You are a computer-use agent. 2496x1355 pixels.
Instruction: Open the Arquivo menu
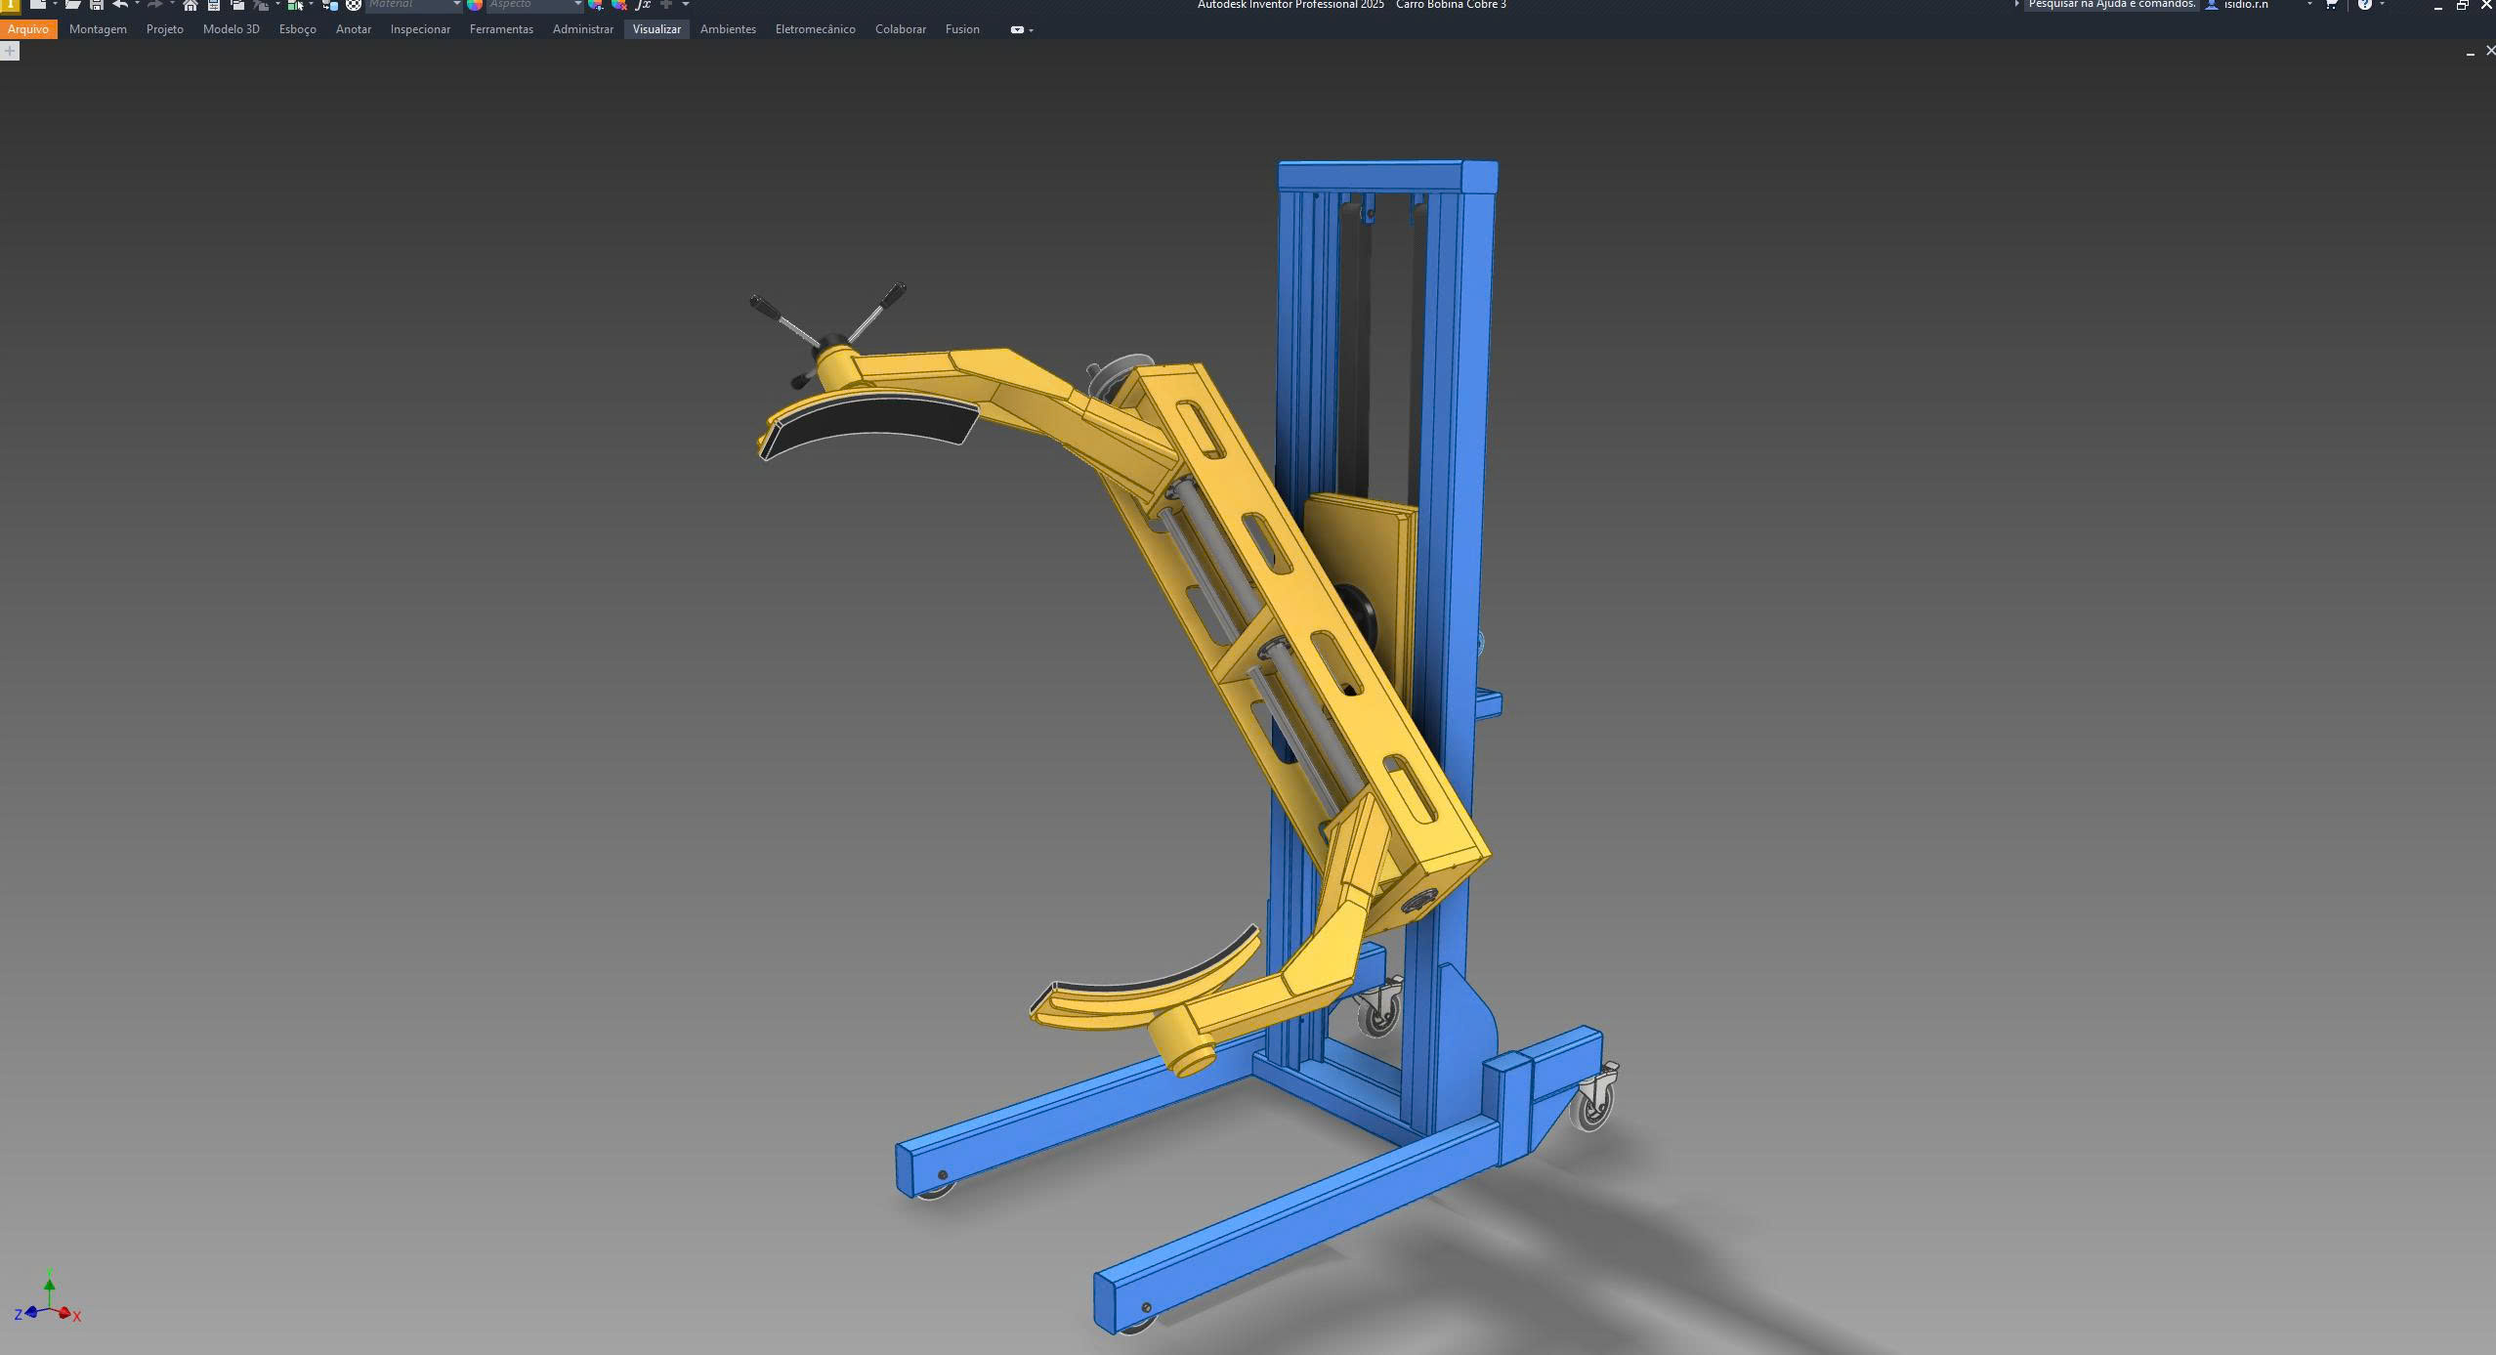(x=28, y=28)
